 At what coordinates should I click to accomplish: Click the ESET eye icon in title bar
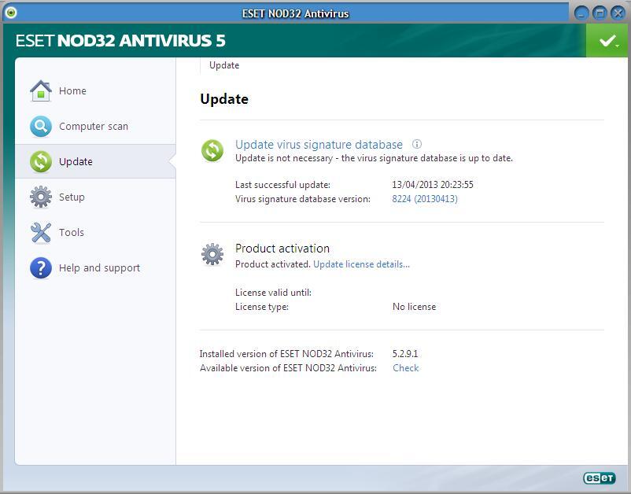pos(11,13)
